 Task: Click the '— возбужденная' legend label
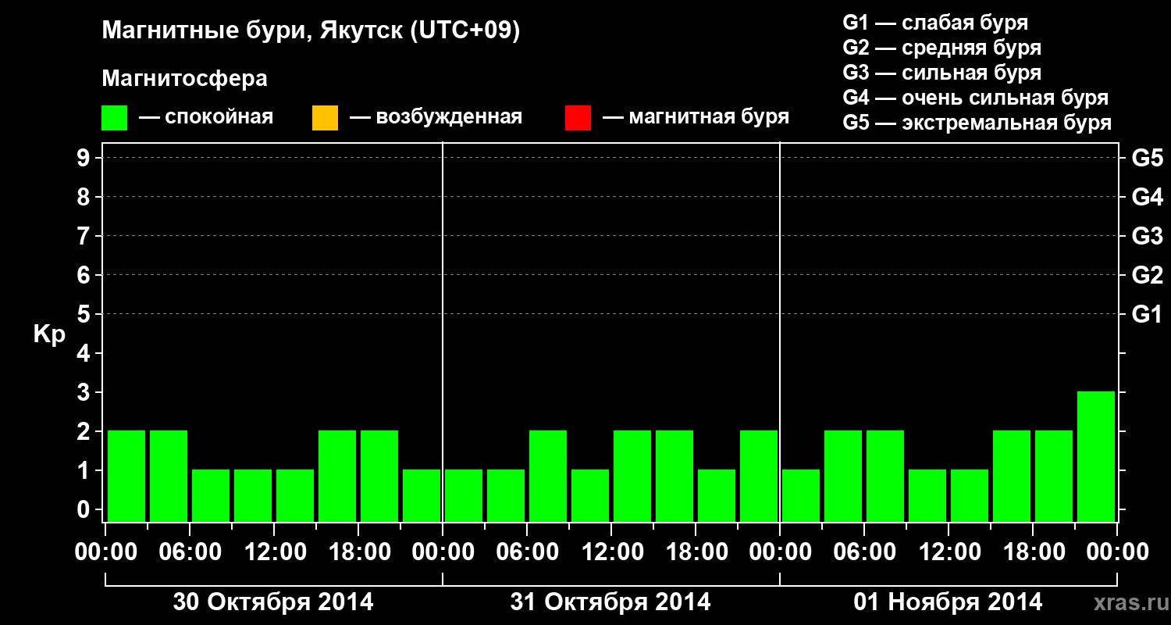436,118
